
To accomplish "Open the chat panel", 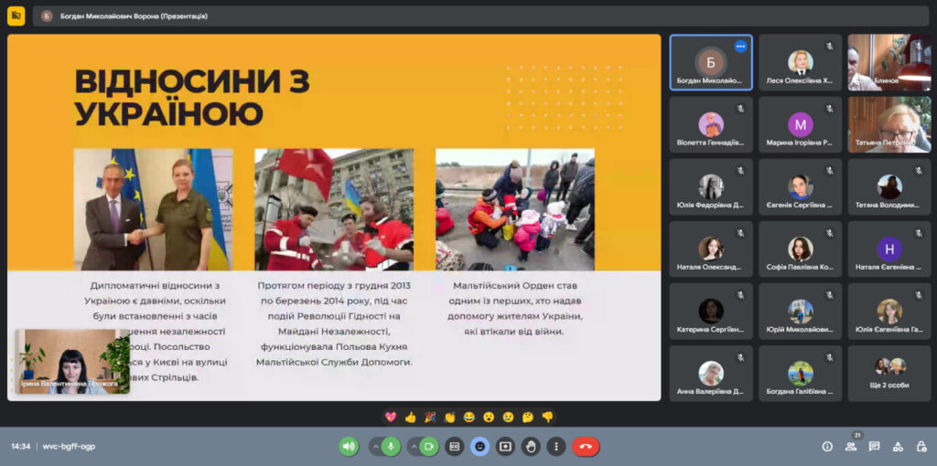I will tap(874, 447).
